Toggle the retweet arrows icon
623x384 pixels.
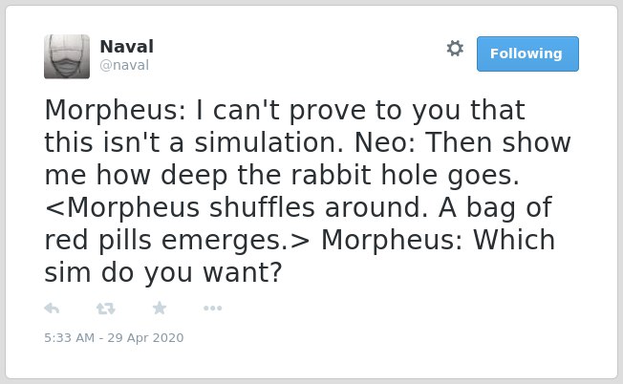point(106,309)
